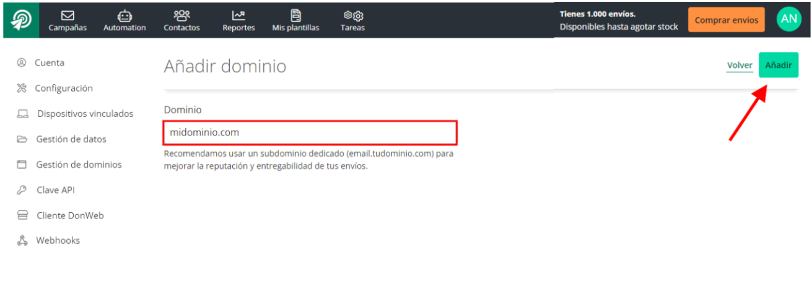The height and width of the screenshot is (286, 812).
Task: Open the Campañas envelope icon
Action: tap(68, 15)
